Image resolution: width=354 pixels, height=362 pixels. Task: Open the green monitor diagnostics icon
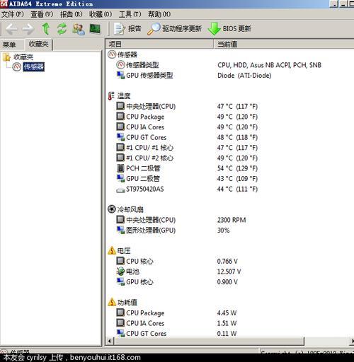(x=95, y=29)
